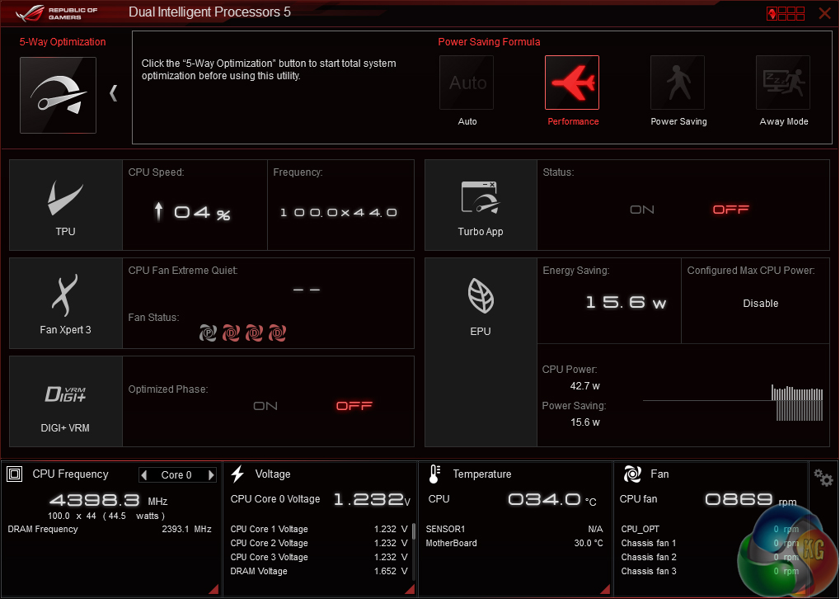
Task: Turn Turbo App status ON
Action: [642, 210]
